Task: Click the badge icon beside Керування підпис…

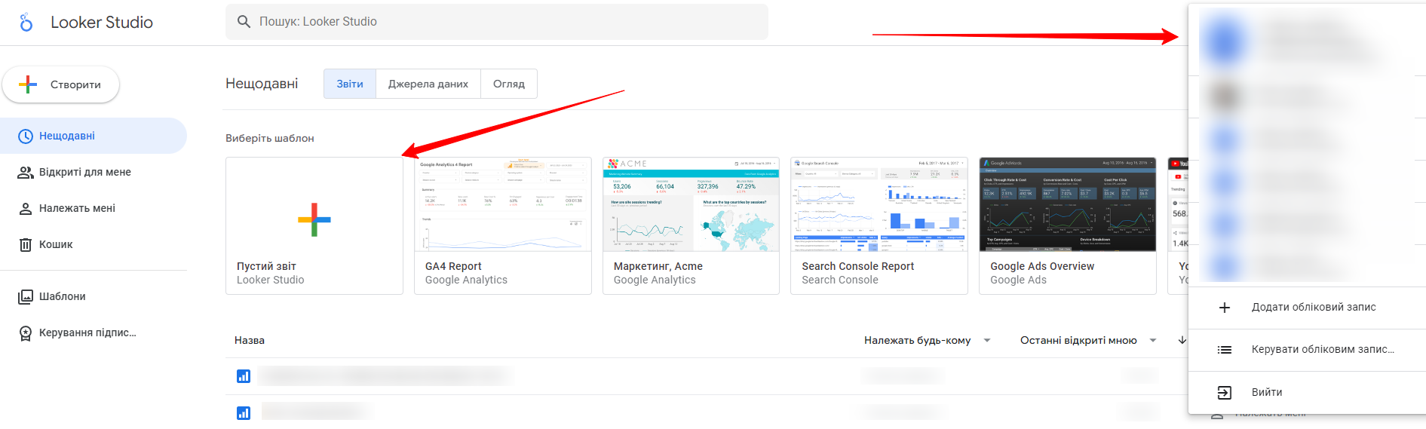Action: pos(26,333)
